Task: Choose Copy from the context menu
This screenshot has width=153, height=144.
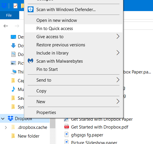Action: click(x=73, y=91)
